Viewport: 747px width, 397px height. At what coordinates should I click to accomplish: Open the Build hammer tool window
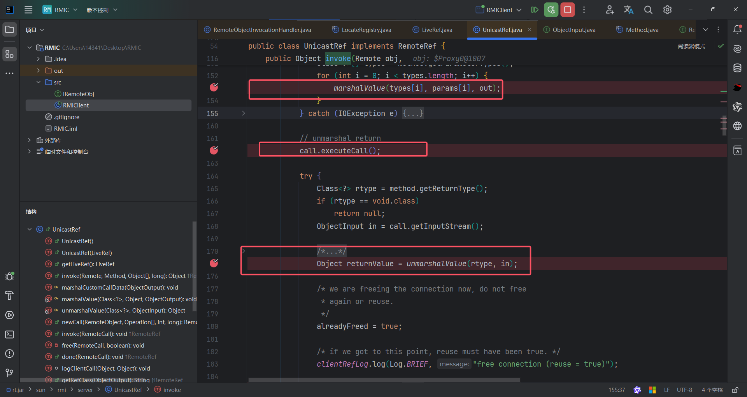[x=10, y=296]
